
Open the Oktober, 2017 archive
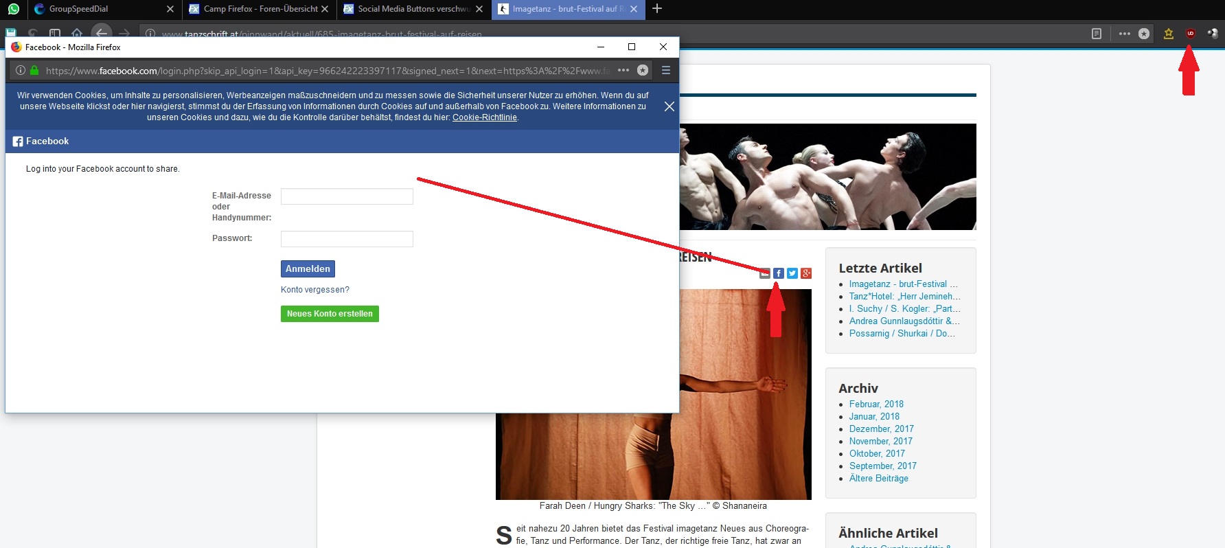point(877,454)
